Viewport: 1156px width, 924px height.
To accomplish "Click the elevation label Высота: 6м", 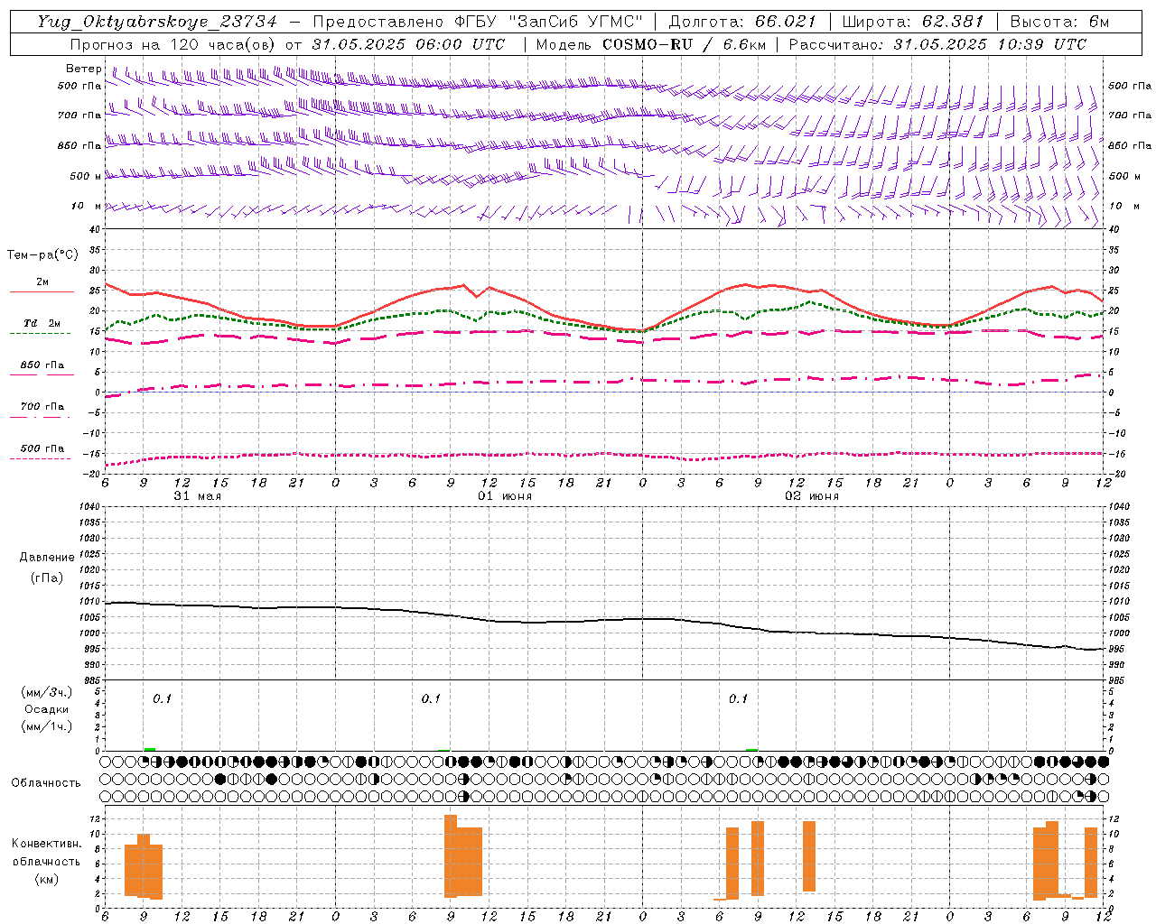I will pos(1058,22).
